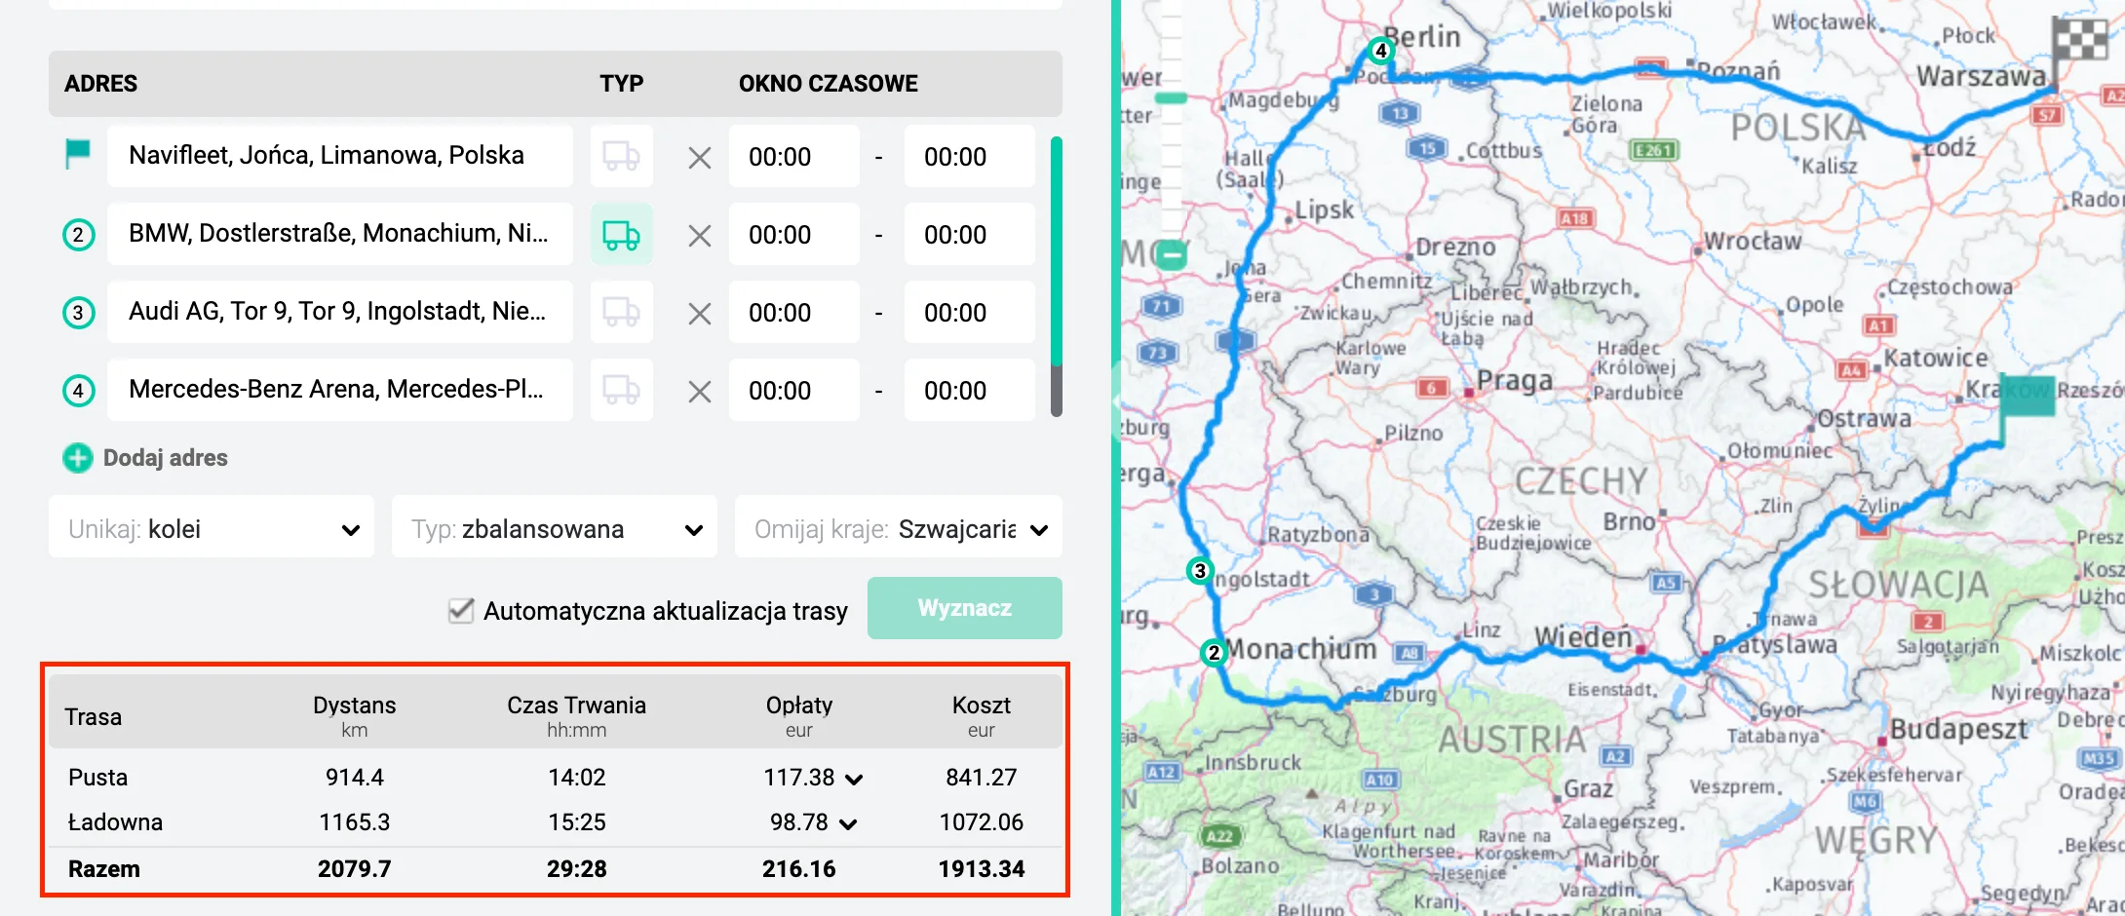Edit the Audi AG, Tor 9 address field
Viewport: 2125px width, 916px height.
point(340,312)
